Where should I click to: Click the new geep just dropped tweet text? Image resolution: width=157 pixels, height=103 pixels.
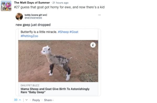tap(33, 25)
